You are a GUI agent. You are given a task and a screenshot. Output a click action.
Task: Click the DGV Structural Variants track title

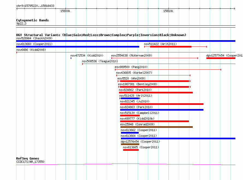point(101,35)
